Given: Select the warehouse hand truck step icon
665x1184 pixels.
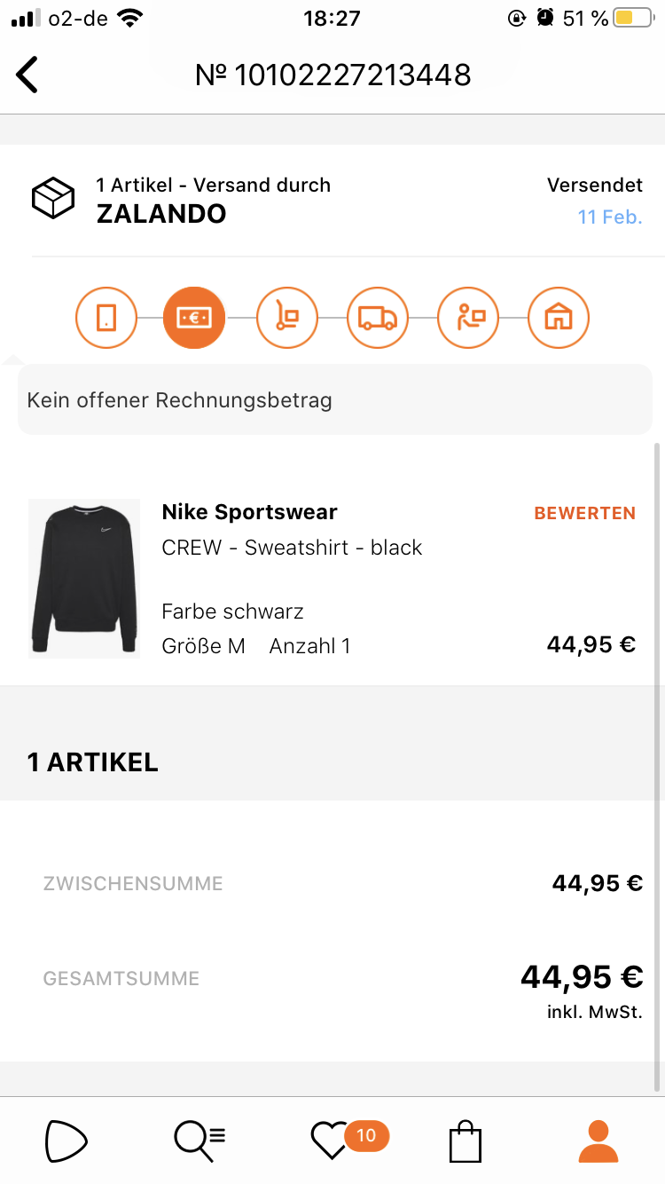Looking at the screenshot, I should 287,317.
